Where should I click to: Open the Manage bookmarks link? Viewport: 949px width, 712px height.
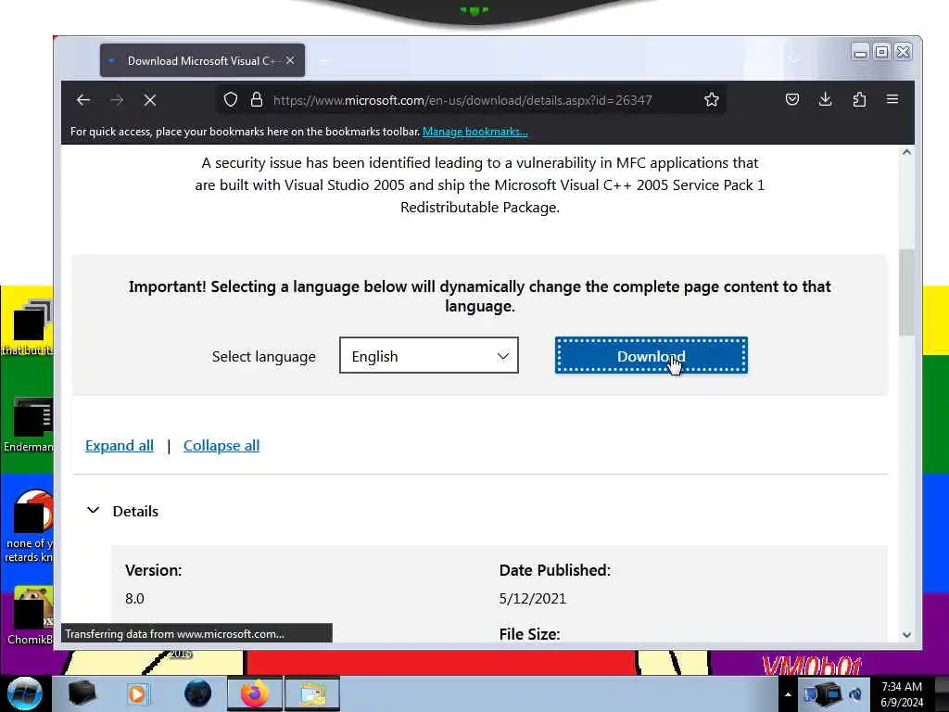pyautogui.click(x=475, y=132)
